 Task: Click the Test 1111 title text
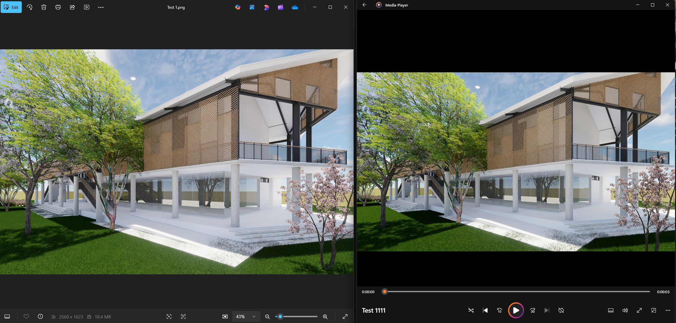[x=374, y=310]
